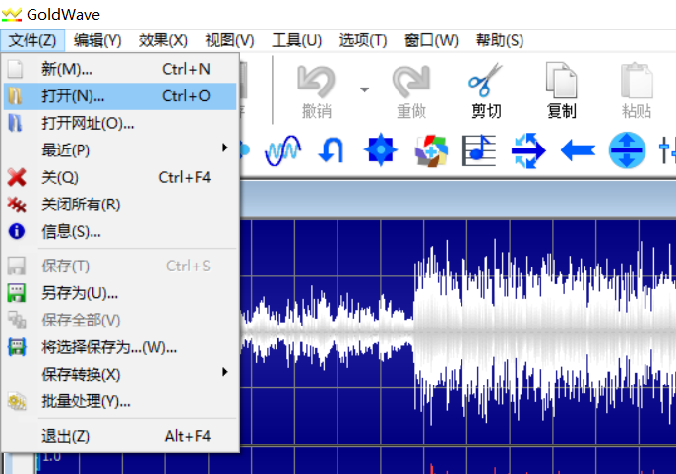Click the colorful pinwheel plus icon

431,150
